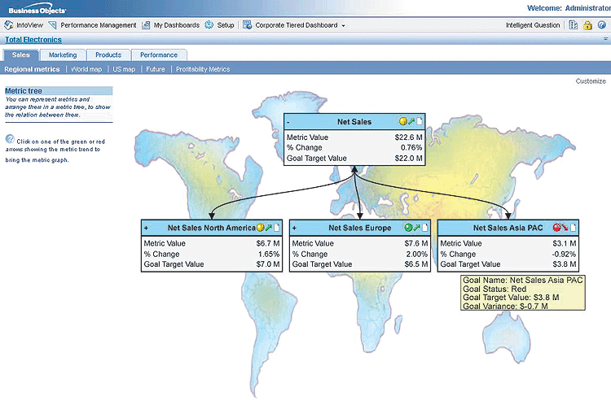
Task: Click the $7.6 M metric value
Action: tap(416, 243)
